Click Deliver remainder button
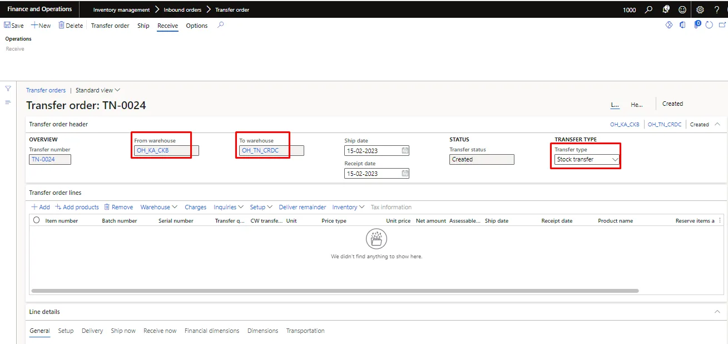Viewport: 728px width, 344px height. [302, 207]
